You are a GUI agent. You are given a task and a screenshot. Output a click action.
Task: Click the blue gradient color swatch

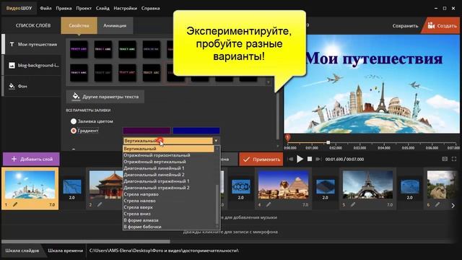pyautogui.click(x=196, y=131)
